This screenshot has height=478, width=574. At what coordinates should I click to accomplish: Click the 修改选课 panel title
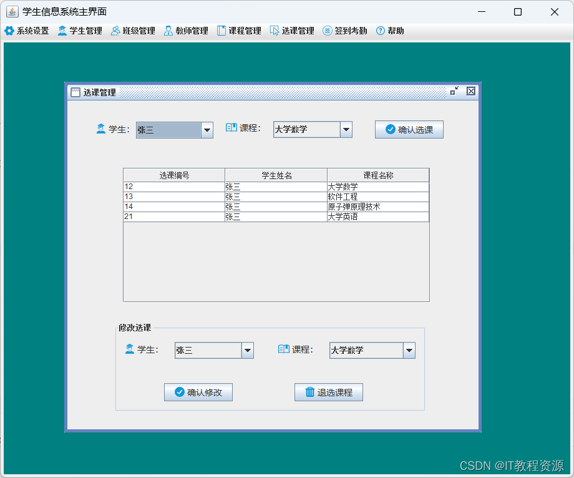click(x=135, y=328)
